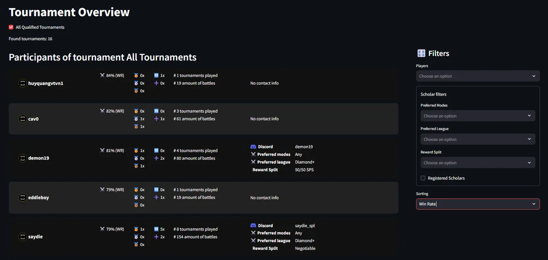This screenshot has width=548, height=260.
Task: Select the saydie player name
Action: [36, 237]
